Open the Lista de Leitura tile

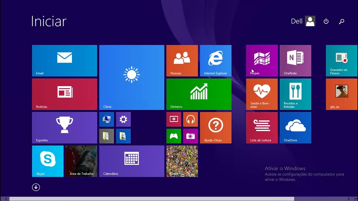[x=262, y=128]
